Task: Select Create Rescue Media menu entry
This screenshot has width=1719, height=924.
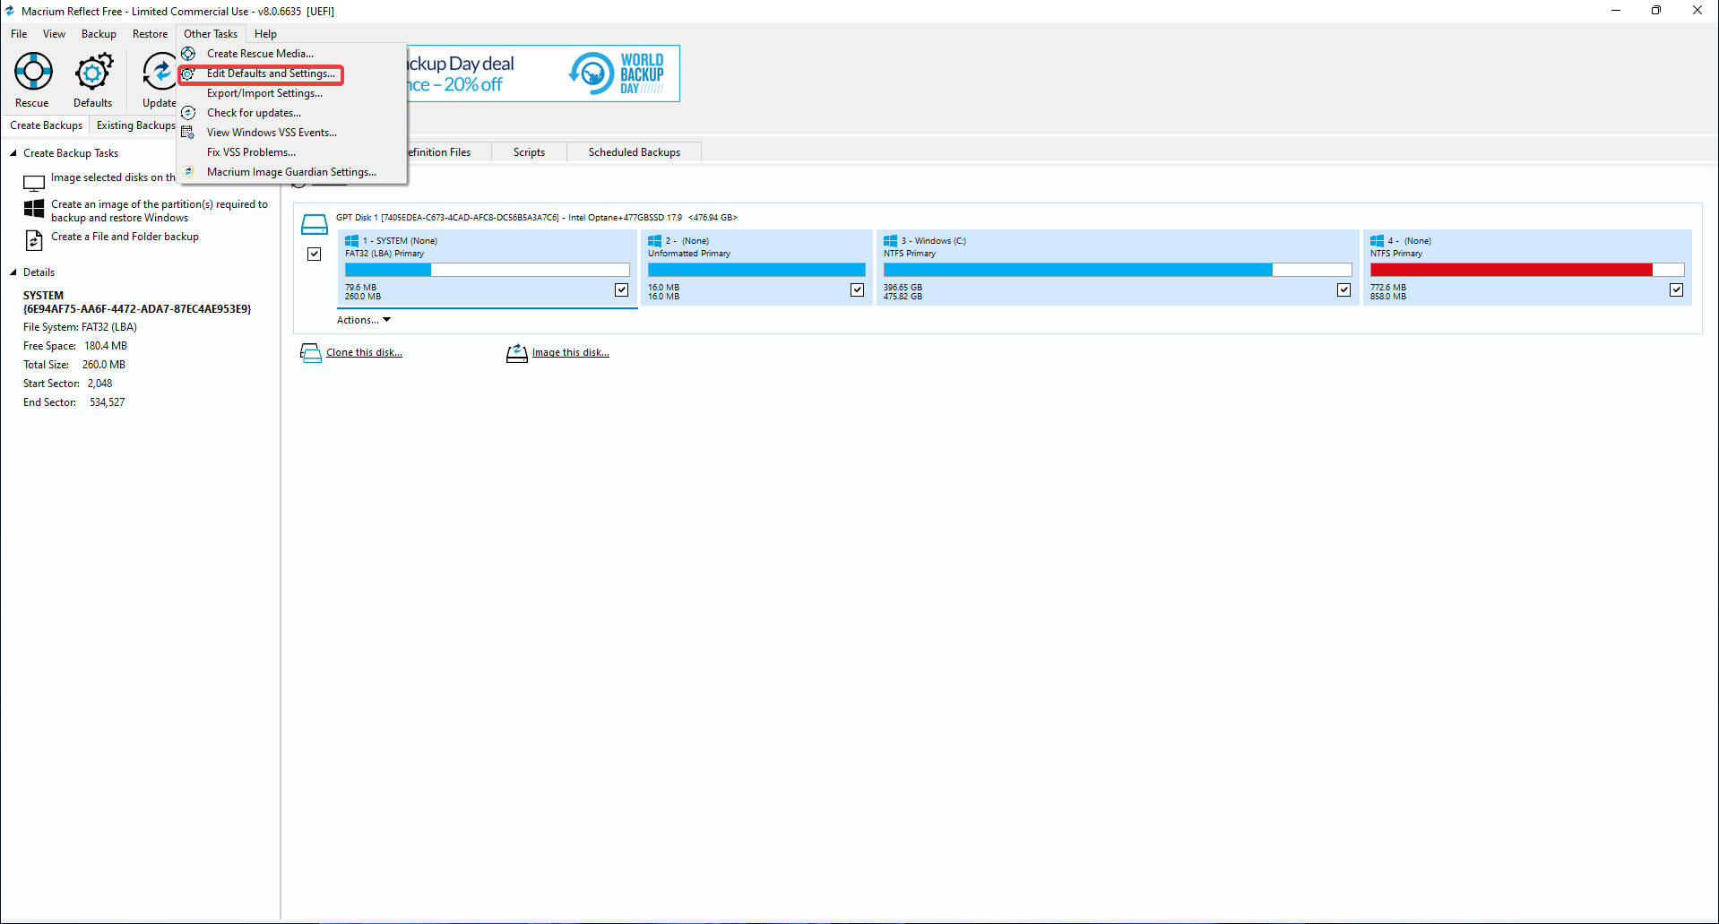Action: click(x=260, y=54)
